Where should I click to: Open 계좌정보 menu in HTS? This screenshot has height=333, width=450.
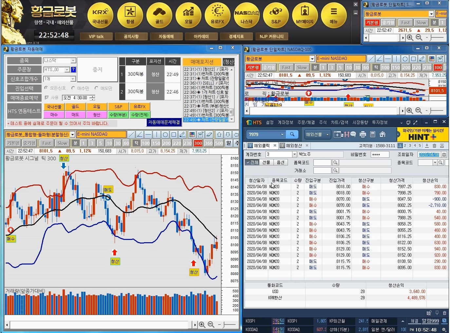click(285, 122)
